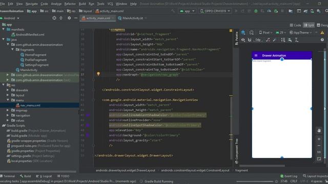Open Project panel gear settings
The width and height of the screenshot is (328, 184).
[69, 18]
